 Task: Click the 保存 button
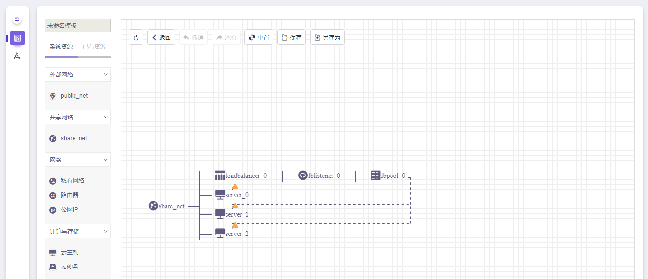coord(291,37)
